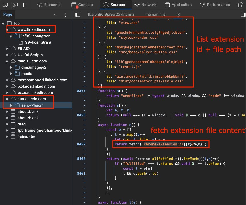
Task: Expand the aero-v1/sc/h folder
Action: coord(11,105)
